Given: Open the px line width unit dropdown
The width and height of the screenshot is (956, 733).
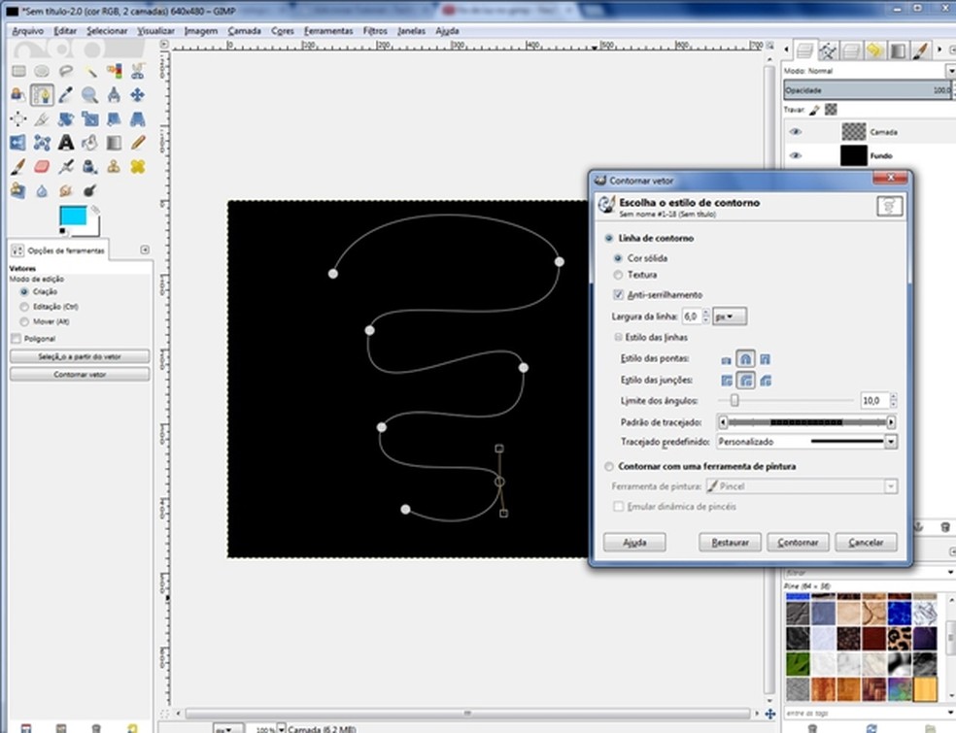Looking at the screenshot, I should pos(729,317).
